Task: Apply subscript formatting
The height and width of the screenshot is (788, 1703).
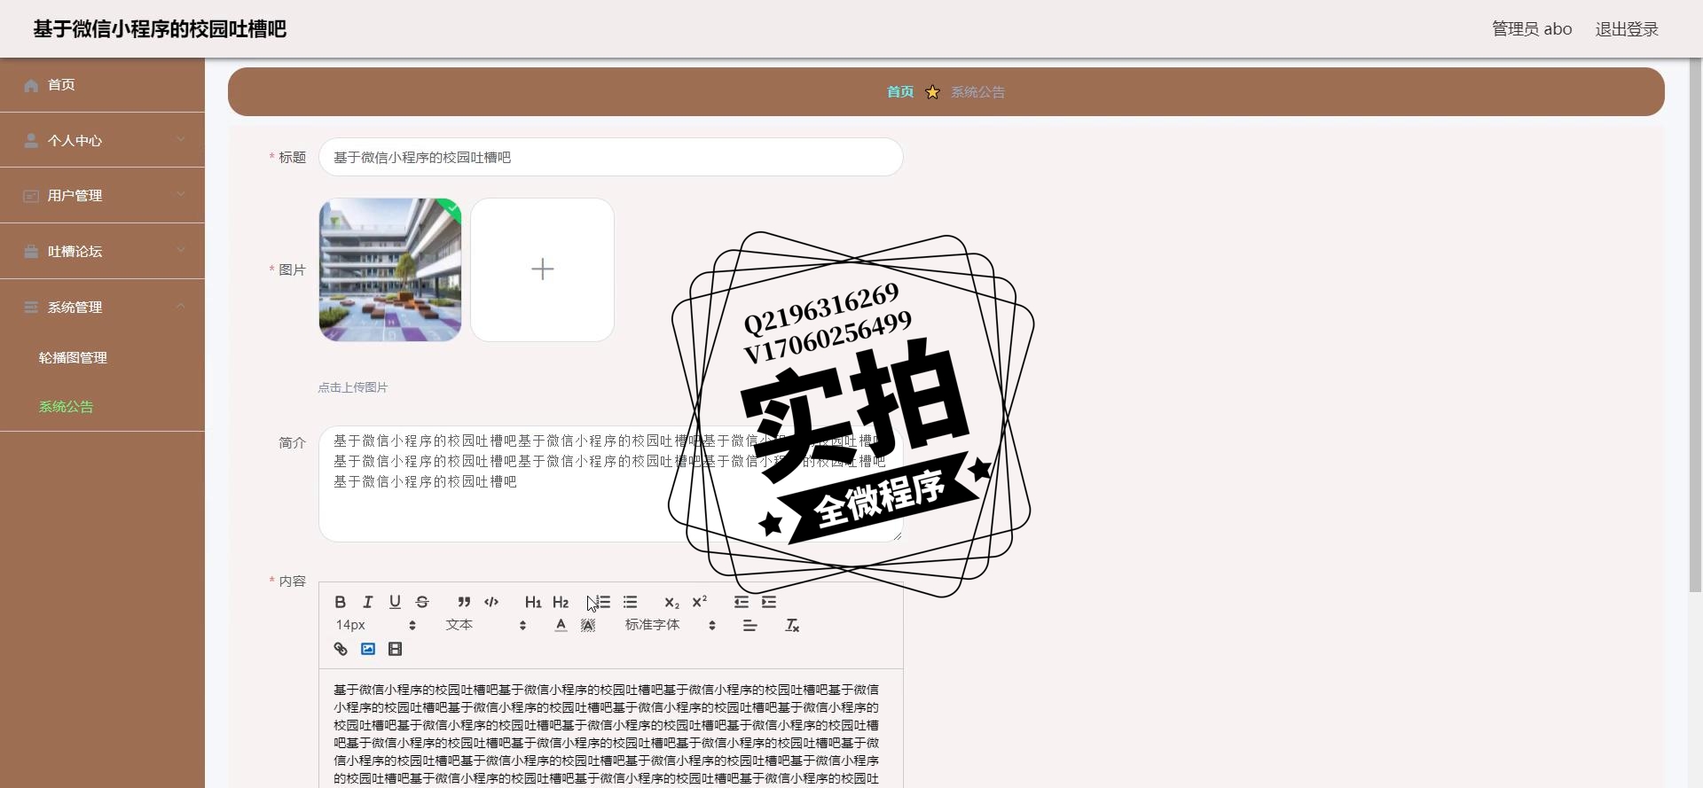Action: [x=671, y=602]
